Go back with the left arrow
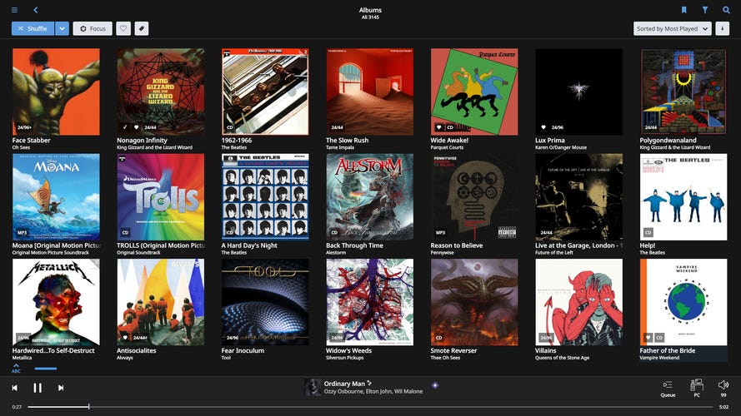Screen dimensions: 741x416 36,10
